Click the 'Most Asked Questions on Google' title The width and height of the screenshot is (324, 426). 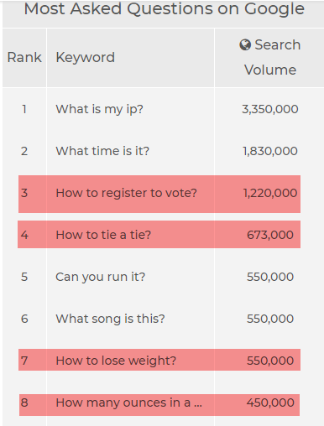pyautogui.click(x=164, y=8)
